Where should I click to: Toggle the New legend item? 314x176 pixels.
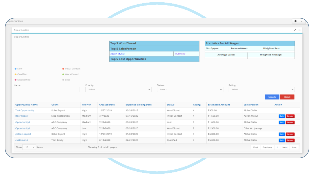(18, 69)
